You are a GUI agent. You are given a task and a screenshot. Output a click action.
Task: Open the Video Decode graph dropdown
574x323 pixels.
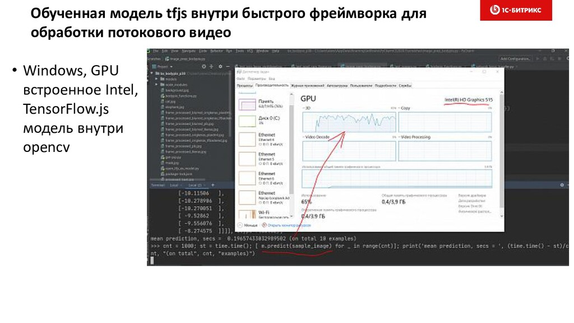(316, 137)
